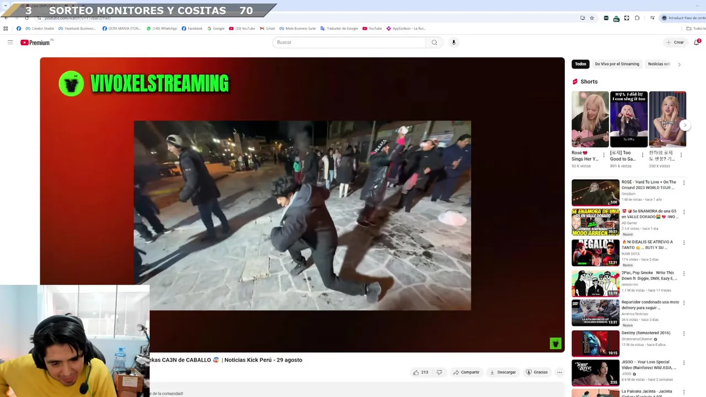
Task: Open the Gmail bookmark
Action: pyautogui.click(x=267, y=29)
